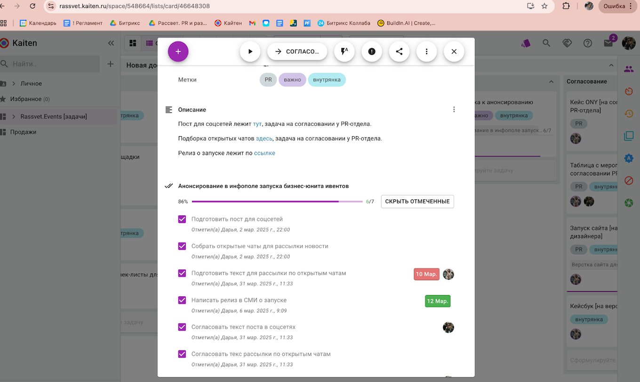This screenshot has height=382, width=640.
Task: Open 'Битрикс' bookmark
Action: click(x=125, y=23)
